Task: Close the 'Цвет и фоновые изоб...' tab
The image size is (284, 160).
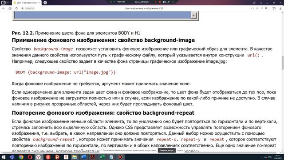Action: (x=39, y=3)
